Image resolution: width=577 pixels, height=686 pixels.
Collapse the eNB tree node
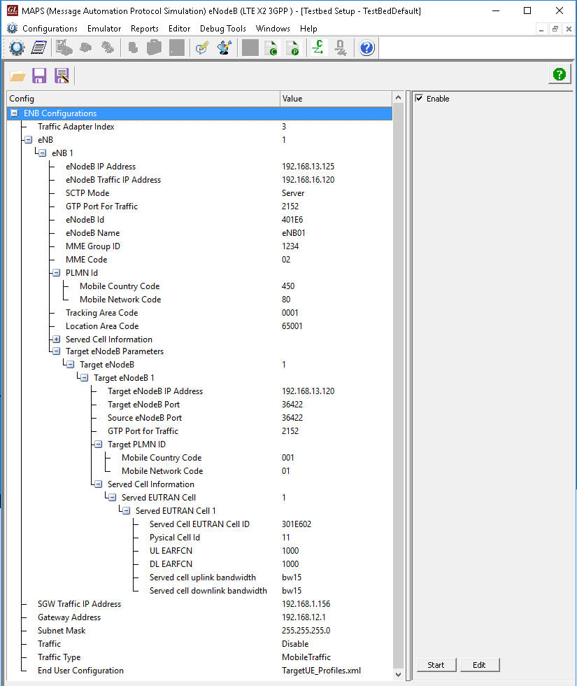[27, 139]
